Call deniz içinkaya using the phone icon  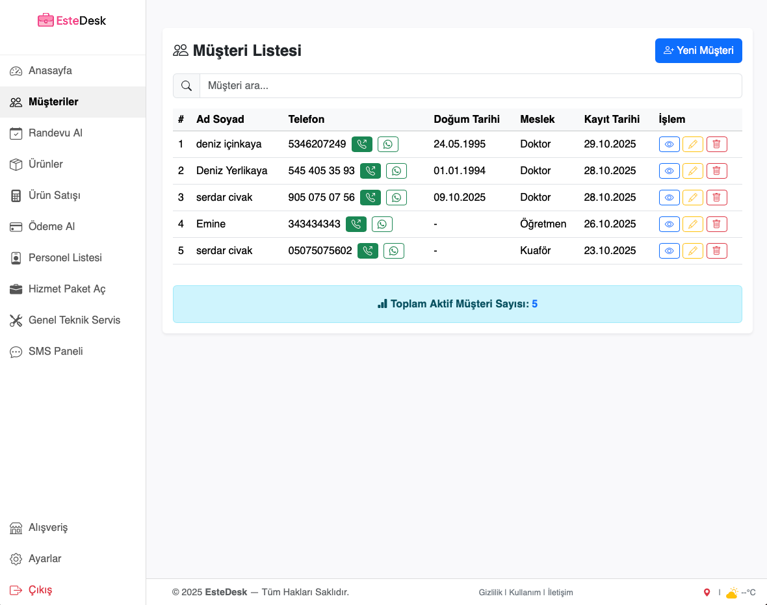(x=362, y=144)
